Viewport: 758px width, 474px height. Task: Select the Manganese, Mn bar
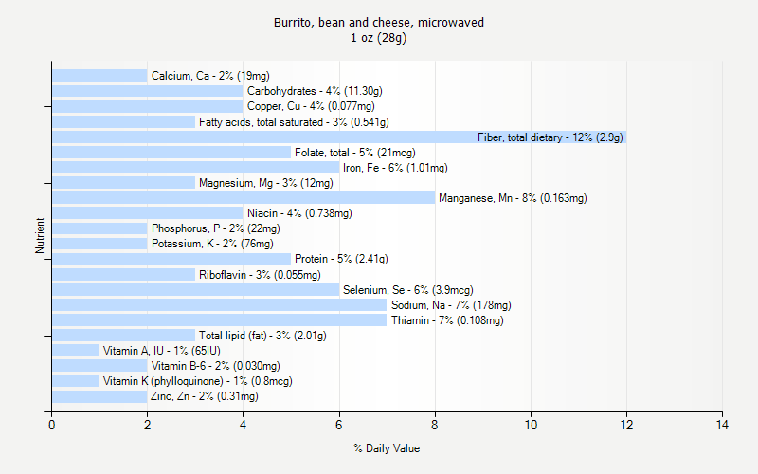[x=244, y=198]
